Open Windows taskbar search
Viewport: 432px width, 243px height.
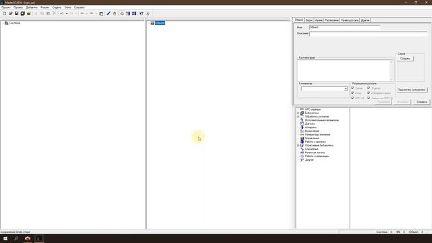point(16,238)
